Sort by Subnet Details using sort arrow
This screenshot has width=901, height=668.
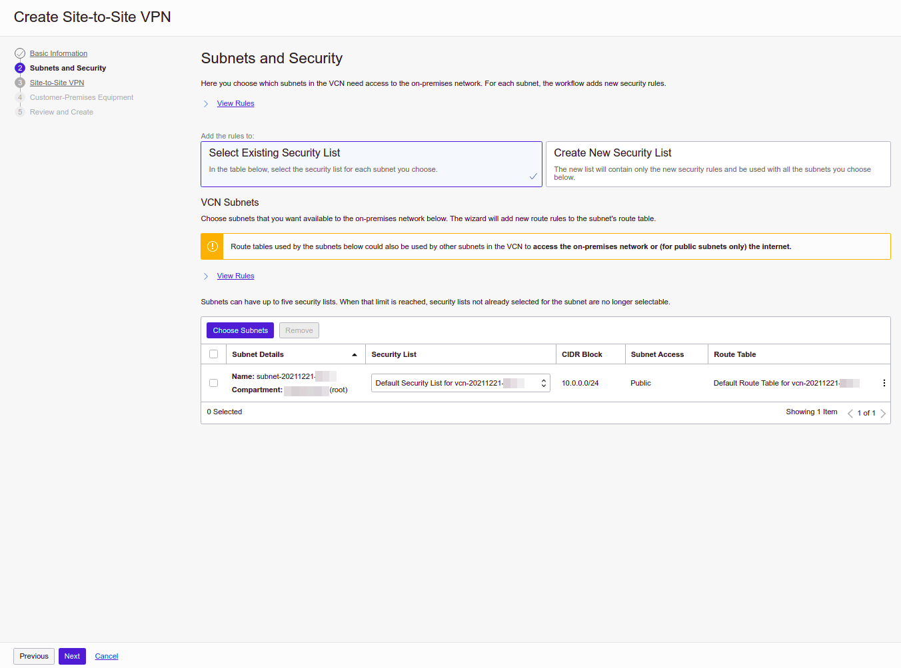pyautogui.click(x=355, y=355)
